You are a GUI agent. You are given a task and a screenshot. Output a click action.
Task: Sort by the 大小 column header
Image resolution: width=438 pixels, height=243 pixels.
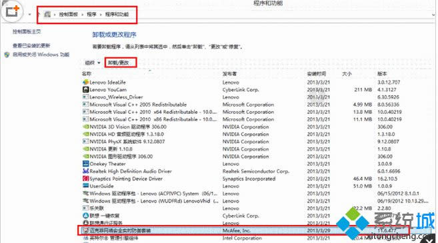(347, 74)
